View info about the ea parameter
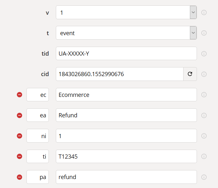The image size is (218, 188). coord(204,115)
